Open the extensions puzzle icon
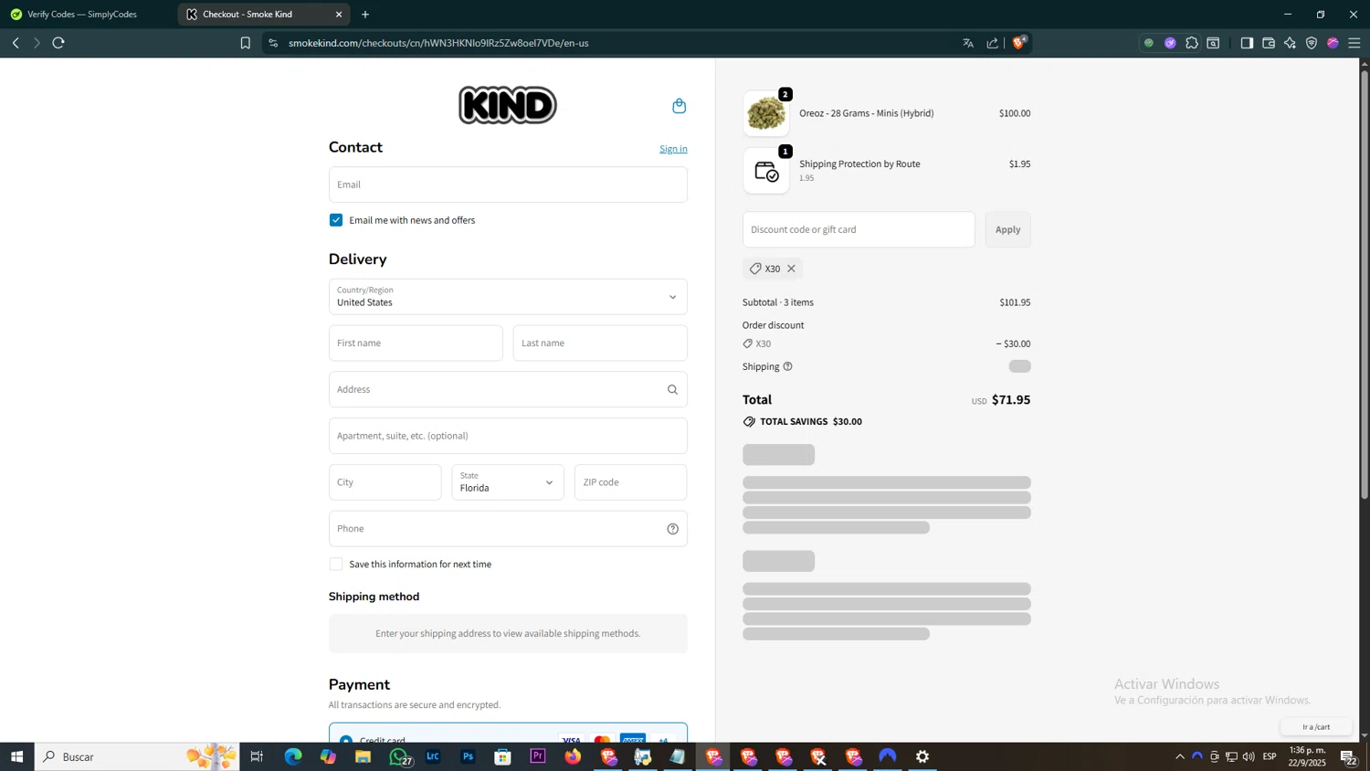 1192,43
